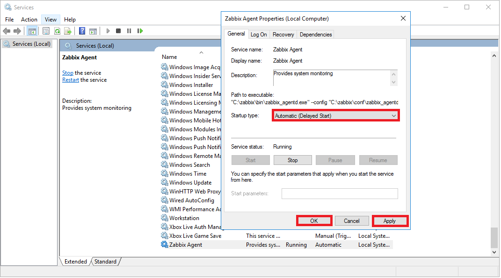The image size is (501, 278).
Task: Click the Running status in Zabbix Agent row
Action: pyautogui.click(x=296, y=244)
